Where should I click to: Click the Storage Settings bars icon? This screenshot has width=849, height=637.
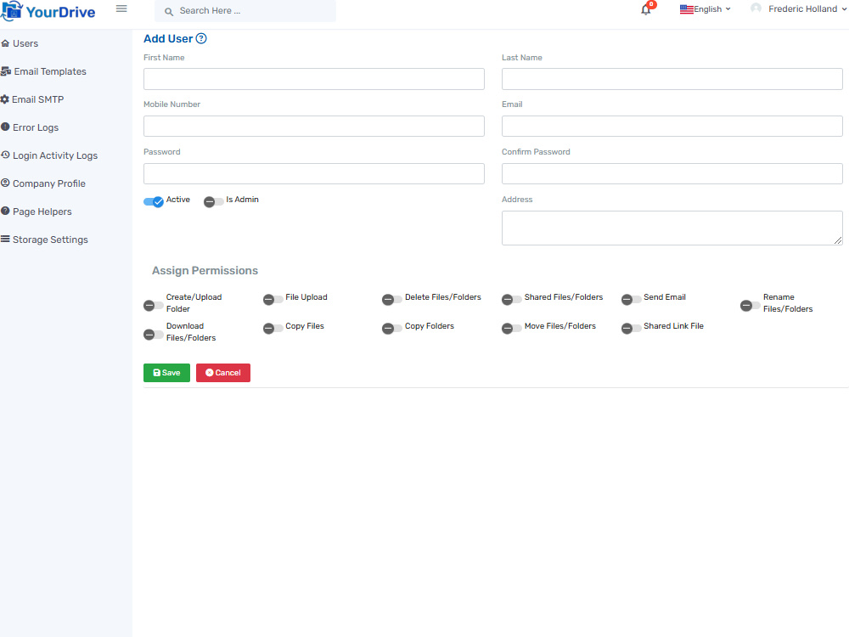5,239
